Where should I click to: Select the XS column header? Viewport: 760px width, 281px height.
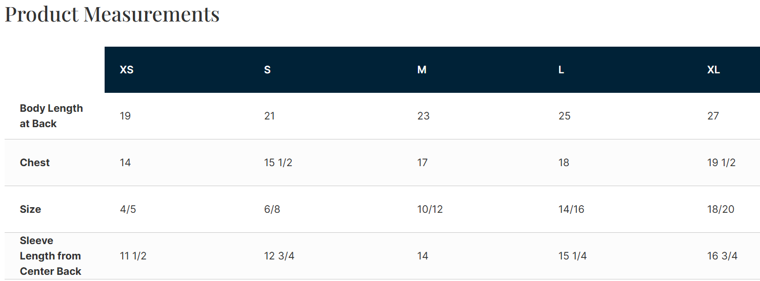click(x=127, y=70)
